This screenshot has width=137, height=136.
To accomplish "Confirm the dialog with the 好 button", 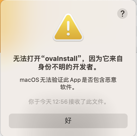I will pos(68,121).
